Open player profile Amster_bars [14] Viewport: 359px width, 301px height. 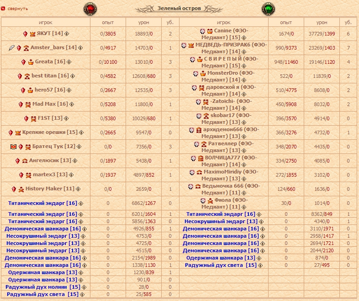(x=53, y=47)
